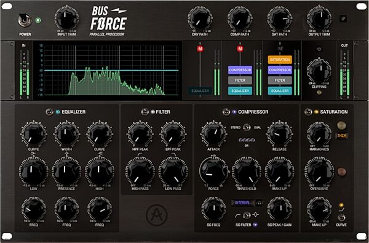Click the spectrum analyzer display
The width and height of the screenshot is (369, 243).
coord(108,71)
